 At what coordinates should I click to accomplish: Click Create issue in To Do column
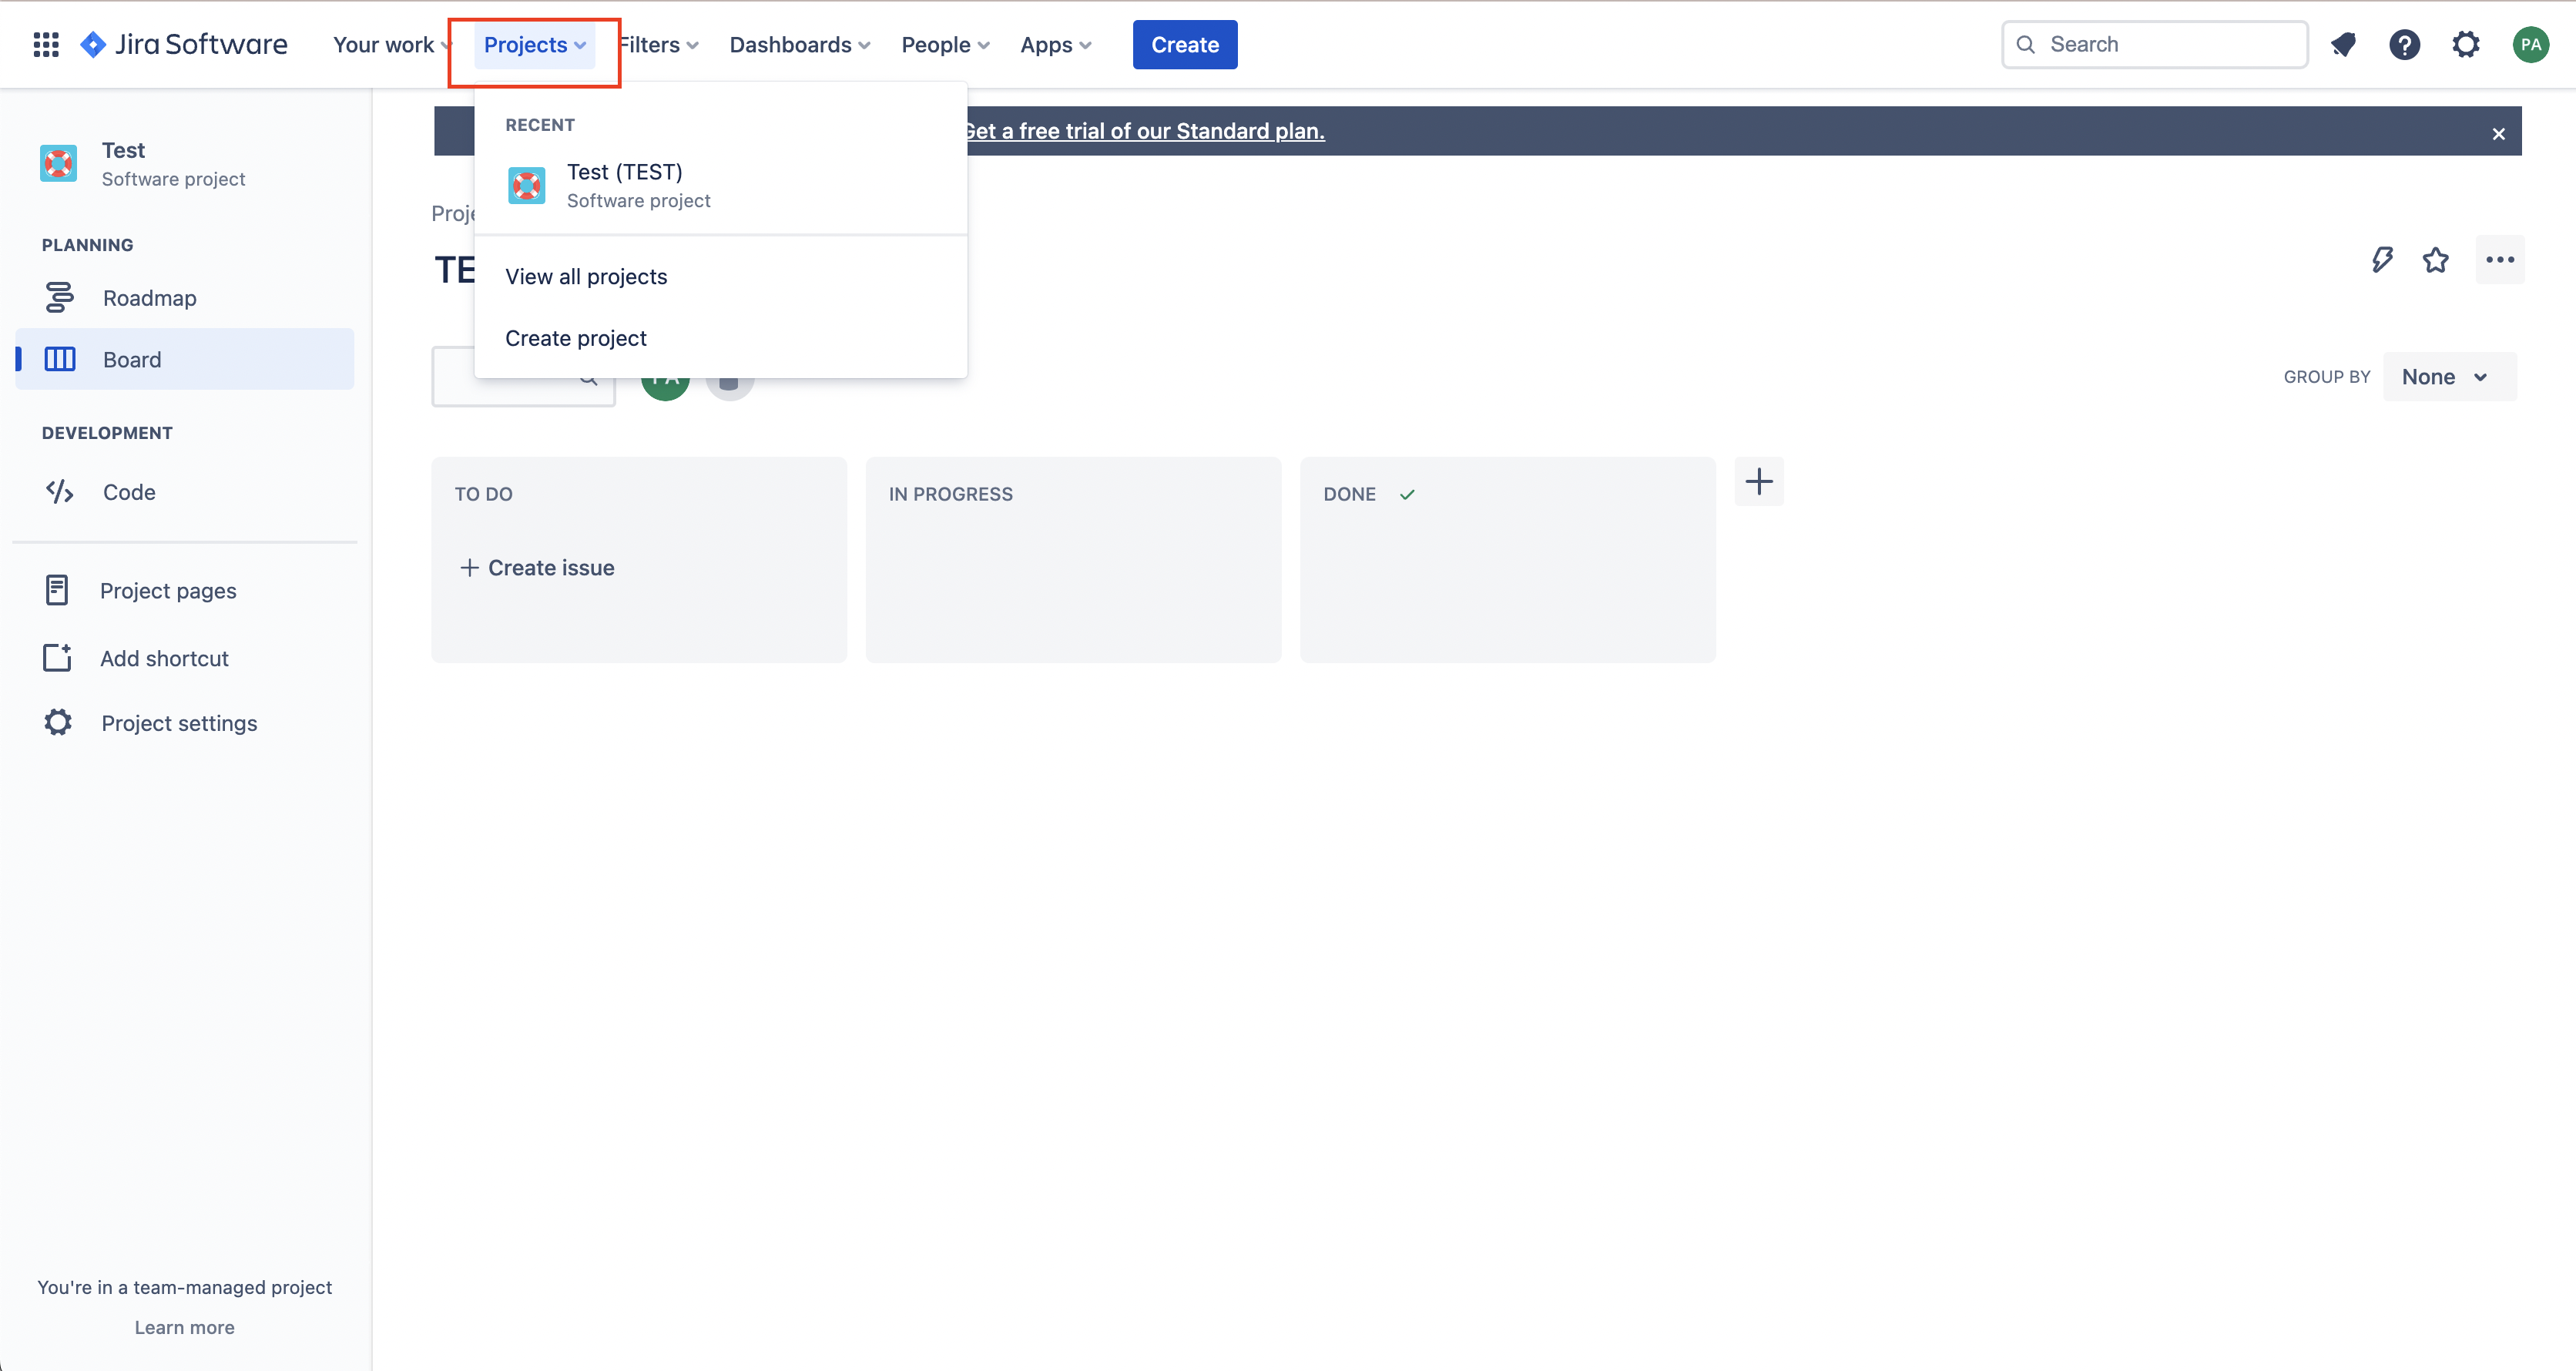pyautogui.click(x=537, y=568)
